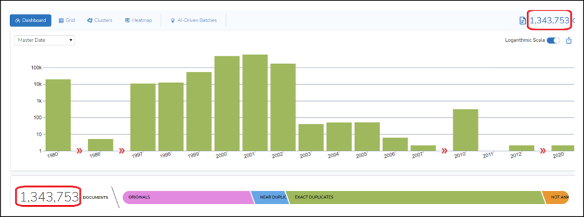Select the 2006 bar in chart

click(x=395, y=144)
